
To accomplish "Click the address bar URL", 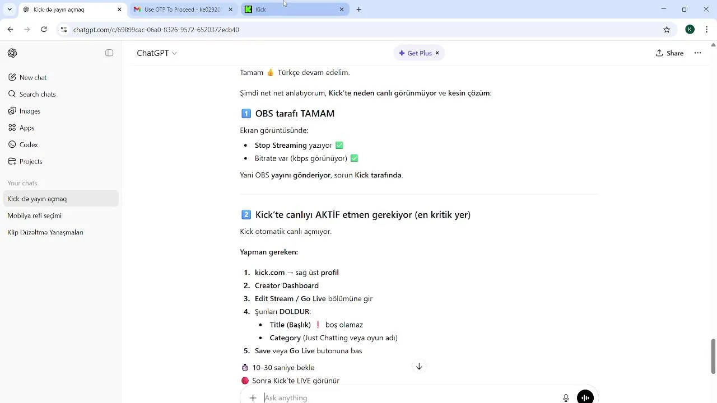I will (x=156, y=30).
